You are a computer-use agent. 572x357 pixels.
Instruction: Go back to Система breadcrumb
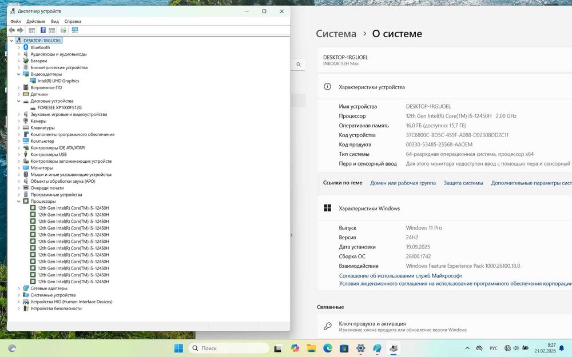(336, 34)
